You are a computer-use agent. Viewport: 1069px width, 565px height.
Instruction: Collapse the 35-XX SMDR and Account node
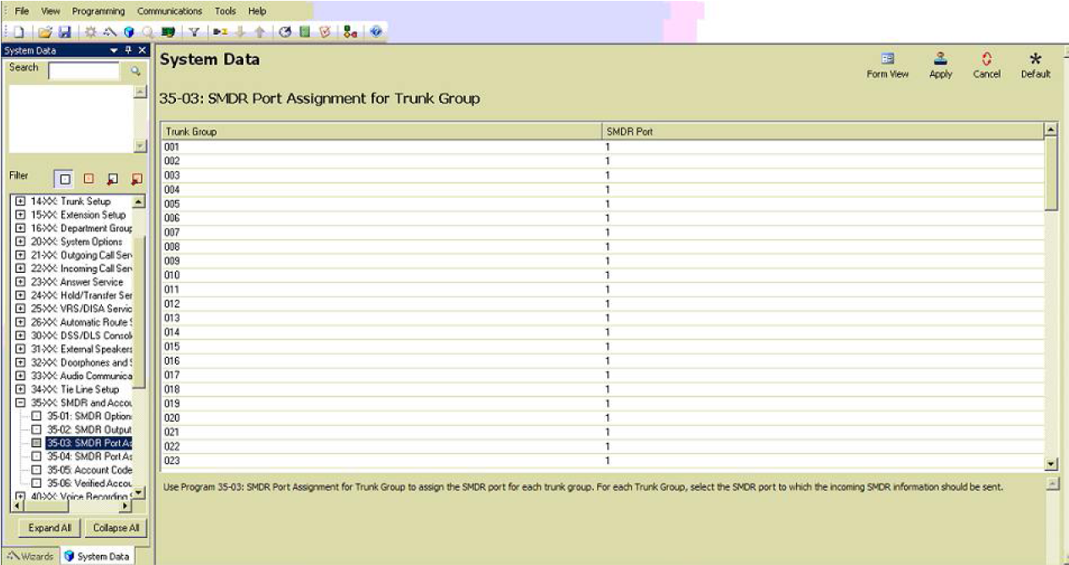tap(20, 403)
